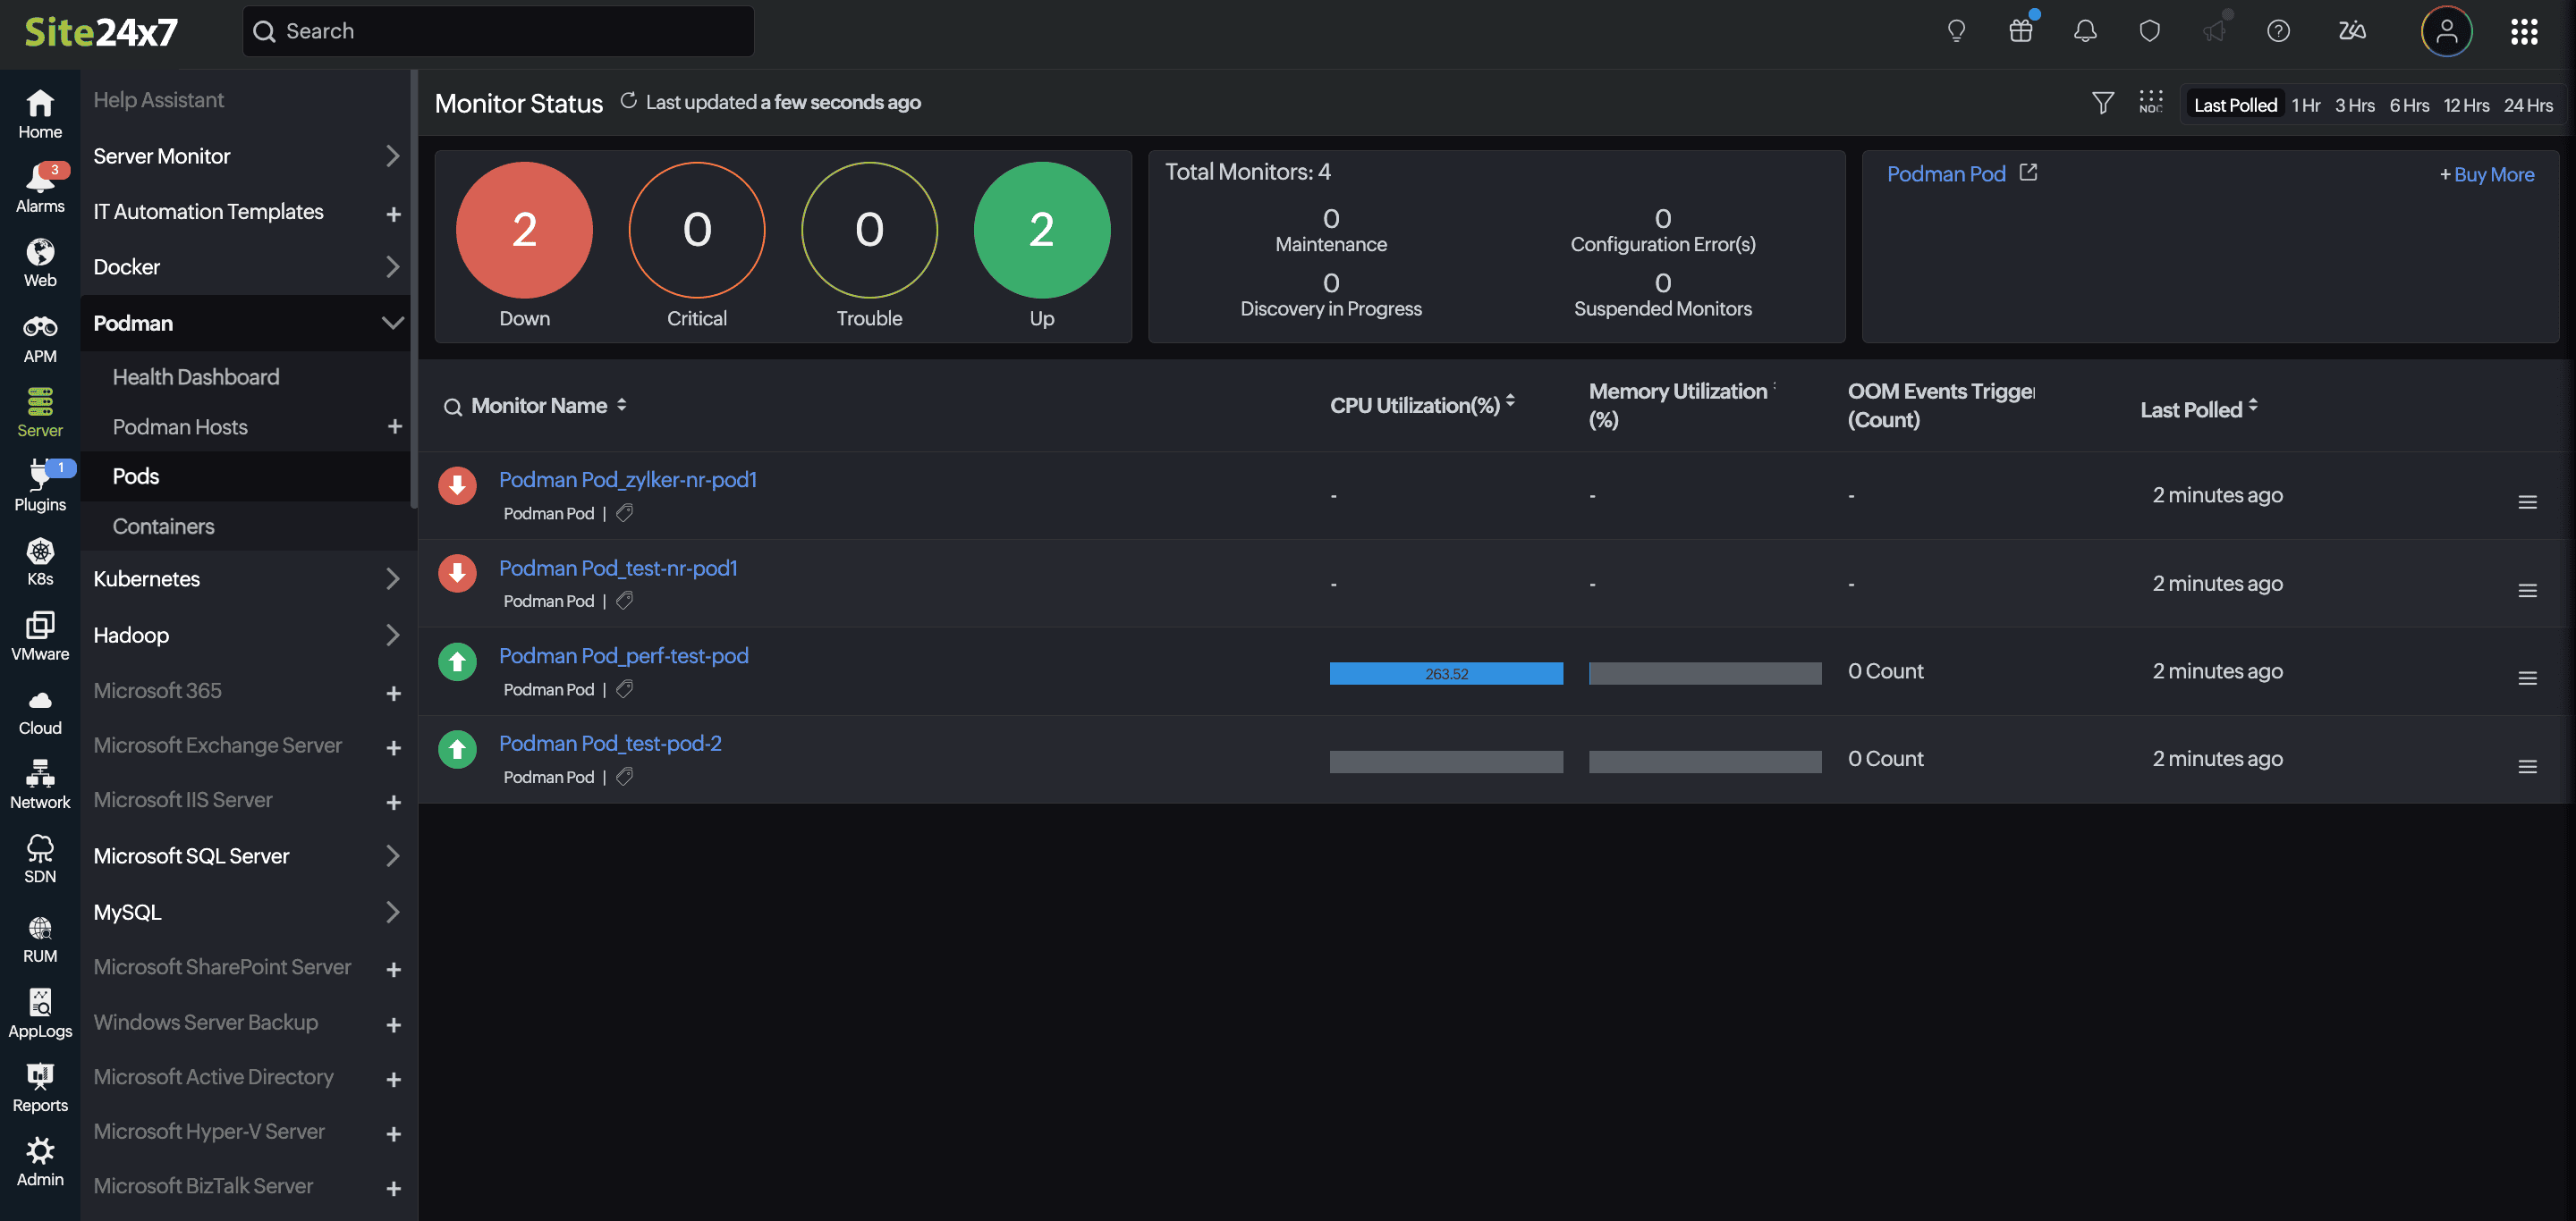Sort the table by Monitor Name

point(621,405)
